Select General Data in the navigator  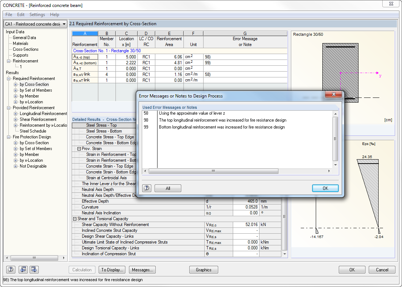click(24, 38)
